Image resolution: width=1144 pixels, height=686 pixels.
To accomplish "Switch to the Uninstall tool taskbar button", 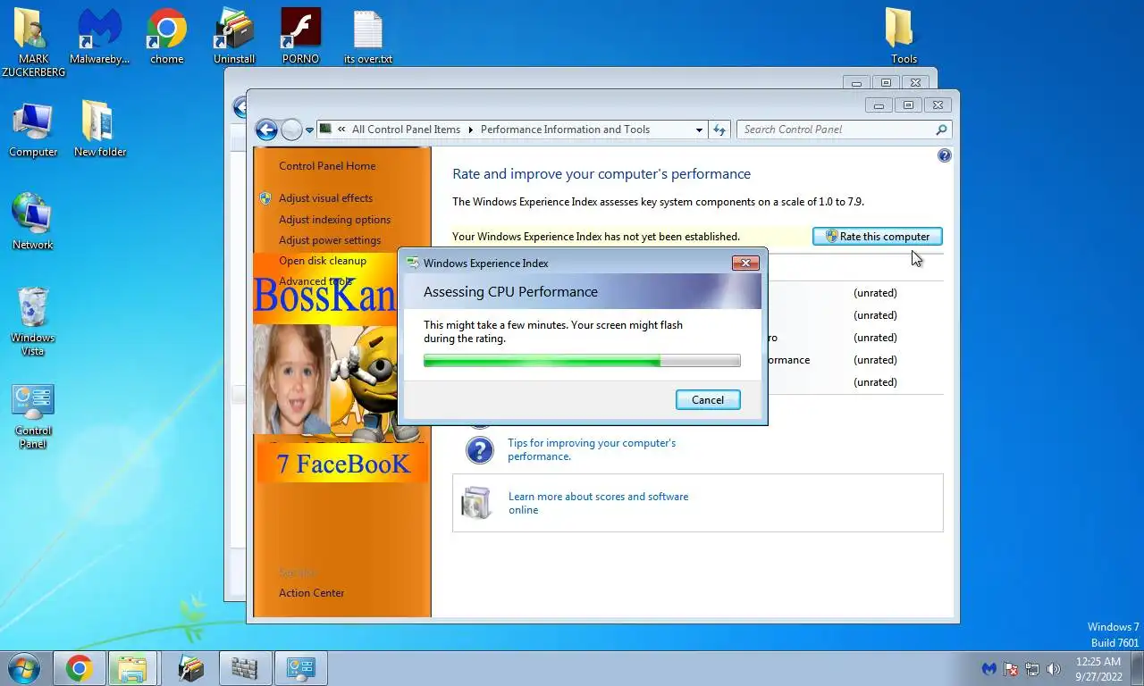I will coord(190,668).
